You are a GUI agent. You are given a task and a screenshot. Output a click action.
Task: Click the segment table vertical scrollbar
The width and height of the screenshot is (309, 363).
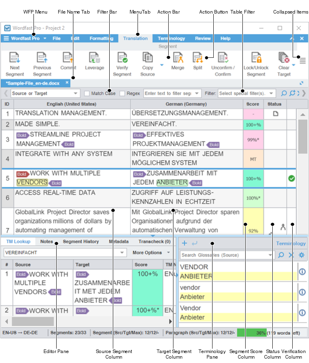[x=303, y=137]
